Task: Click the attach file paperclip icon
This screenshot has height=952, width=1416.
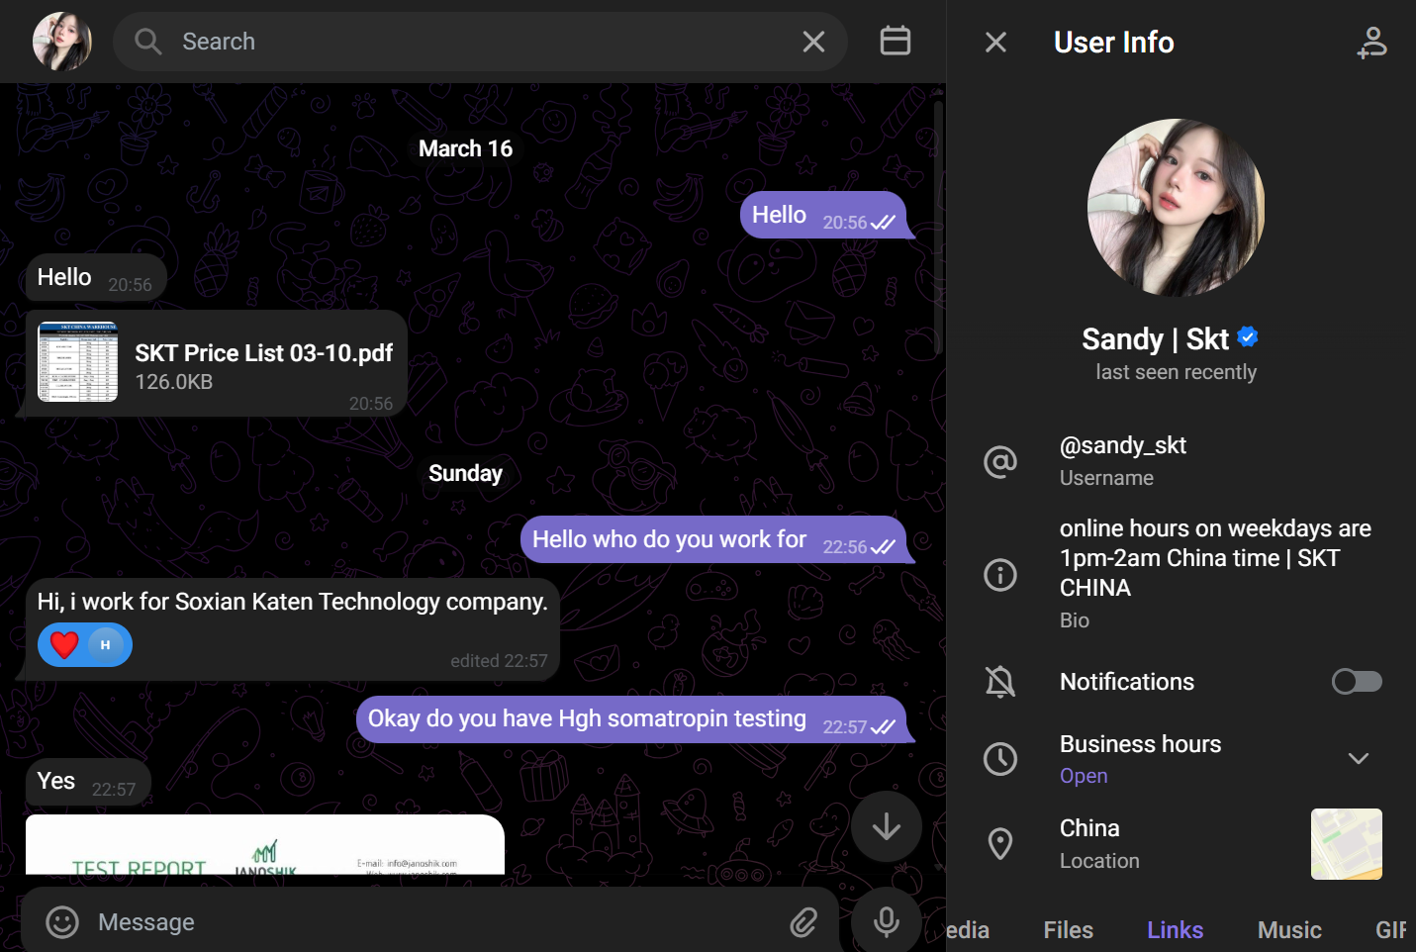Action: tap(803, 922)
